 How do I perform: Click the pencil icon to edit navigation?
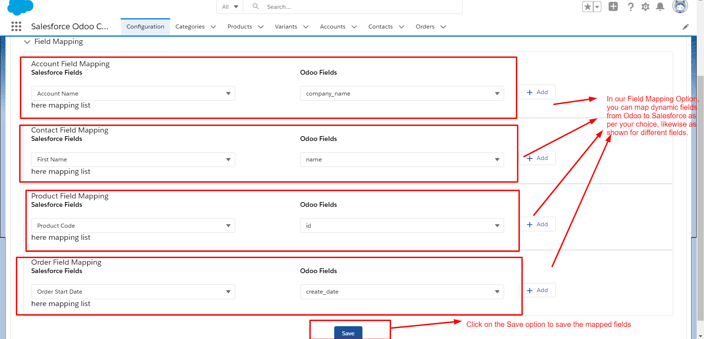point(686,26)
